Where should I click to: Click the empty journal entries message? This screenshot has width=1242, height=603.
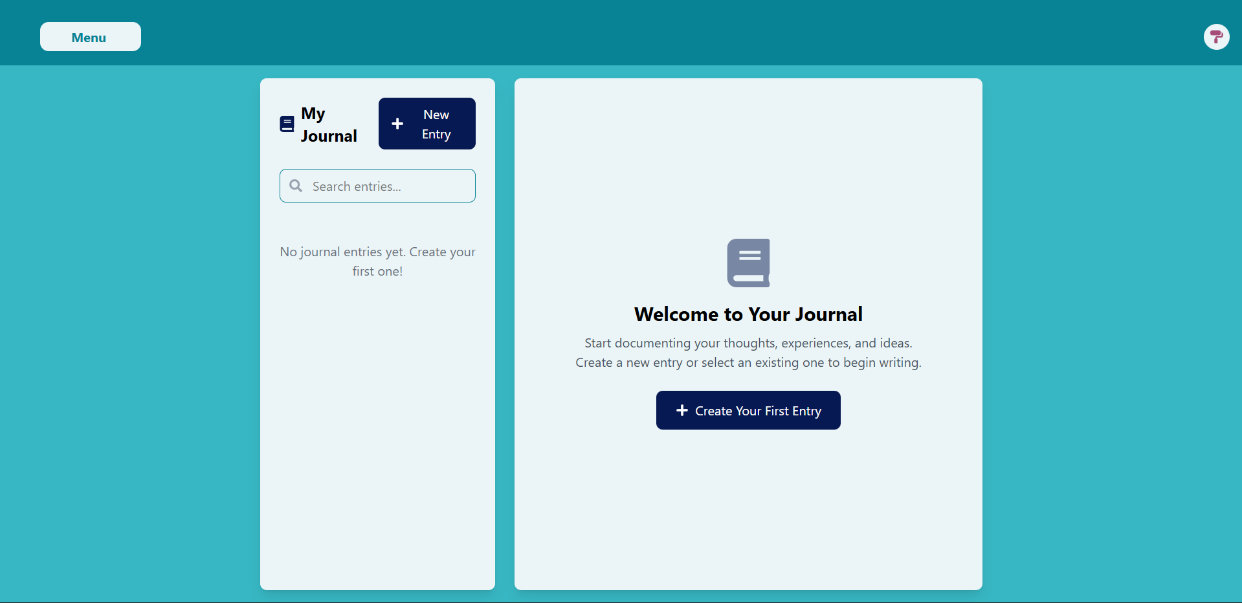click(377, 261)
